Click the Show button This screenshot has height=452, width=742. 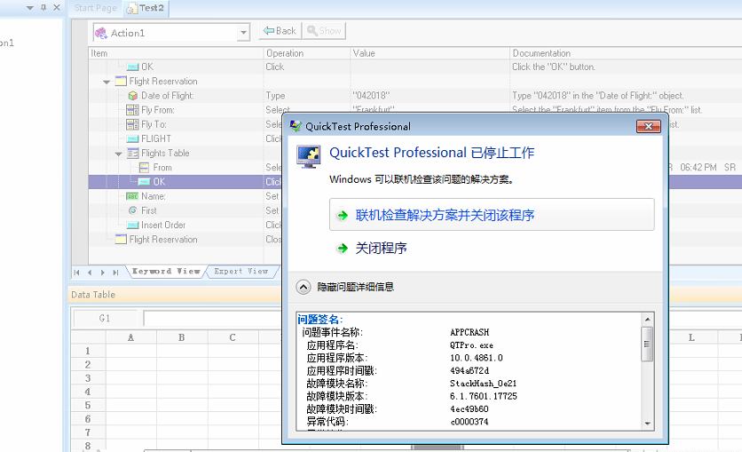tap(324, 31)
